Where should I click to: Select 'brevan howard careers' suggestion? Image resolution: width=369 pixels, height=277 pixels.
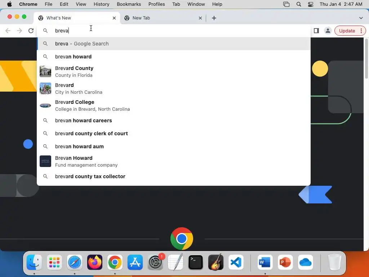(x=174, y=120)
